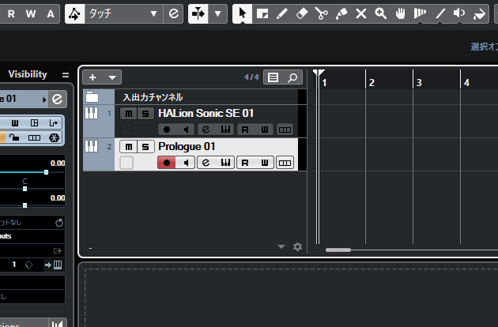Open track list search magnifier
498x327 pixels.
tap(292, 77)
